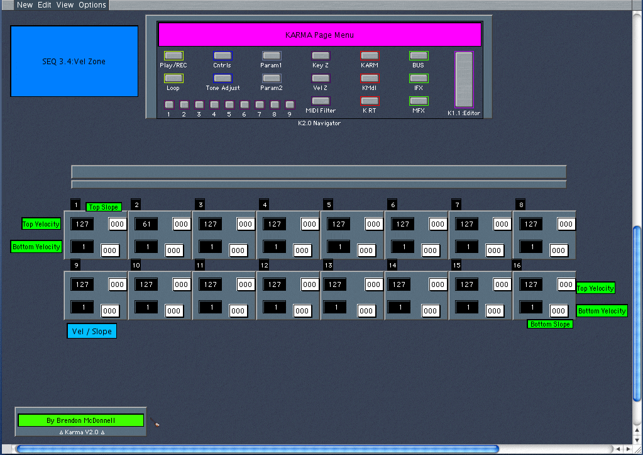Select the MIDI Filter button
The image size is (643, 455).
(x=321, y=101)
